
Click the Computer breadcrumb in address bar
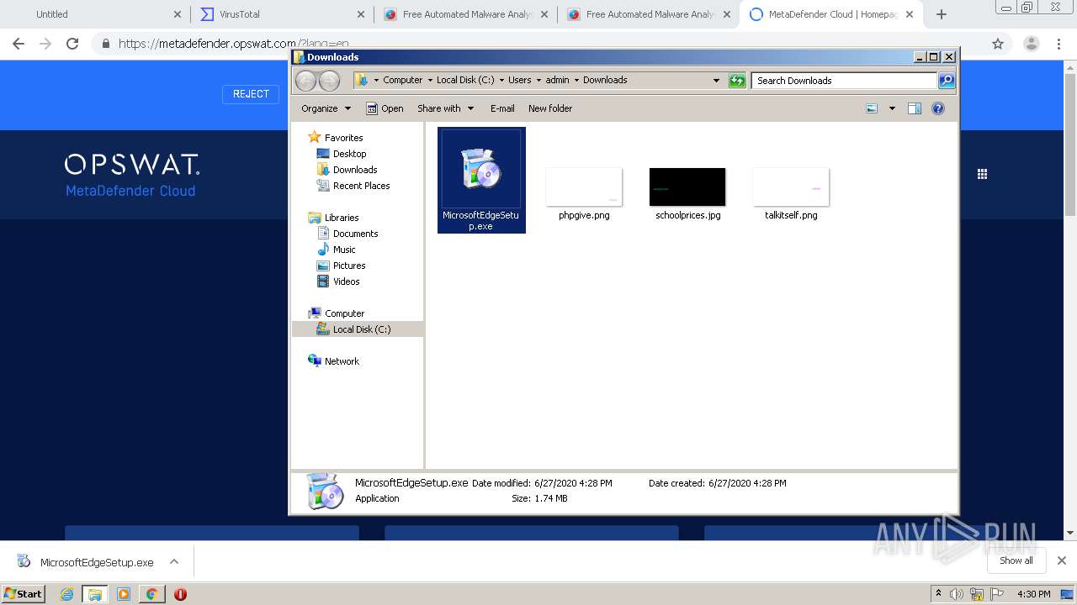point(403,81)
